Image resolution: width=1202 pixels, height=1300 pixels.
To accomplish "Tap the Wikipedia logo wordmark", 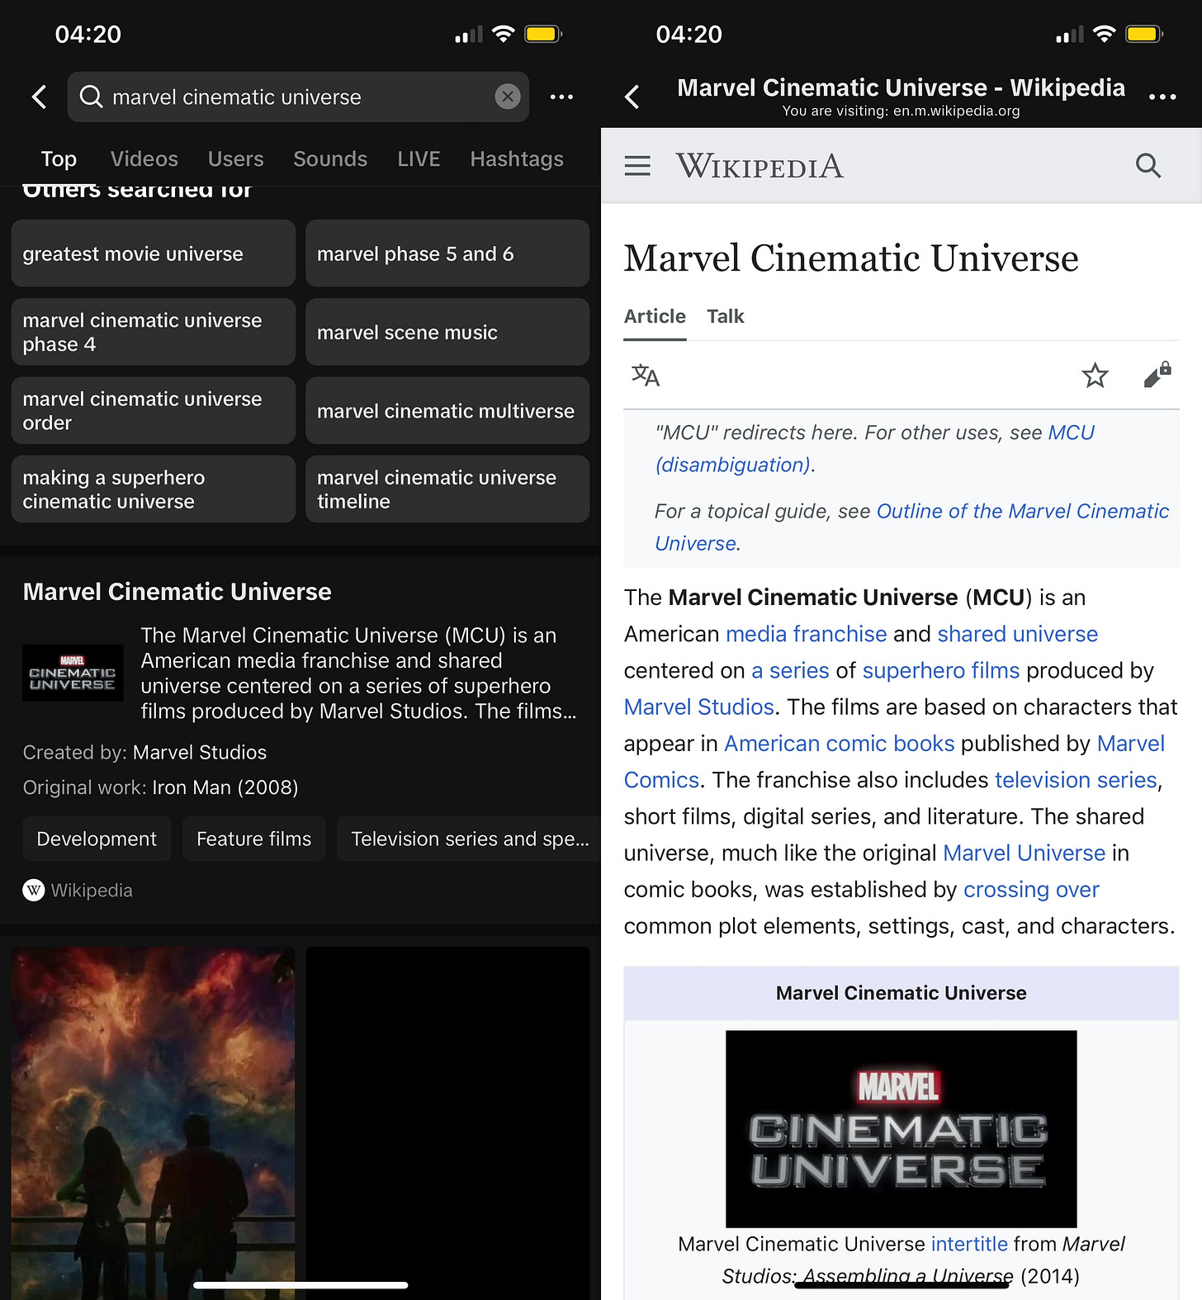I will click(760, 166).
